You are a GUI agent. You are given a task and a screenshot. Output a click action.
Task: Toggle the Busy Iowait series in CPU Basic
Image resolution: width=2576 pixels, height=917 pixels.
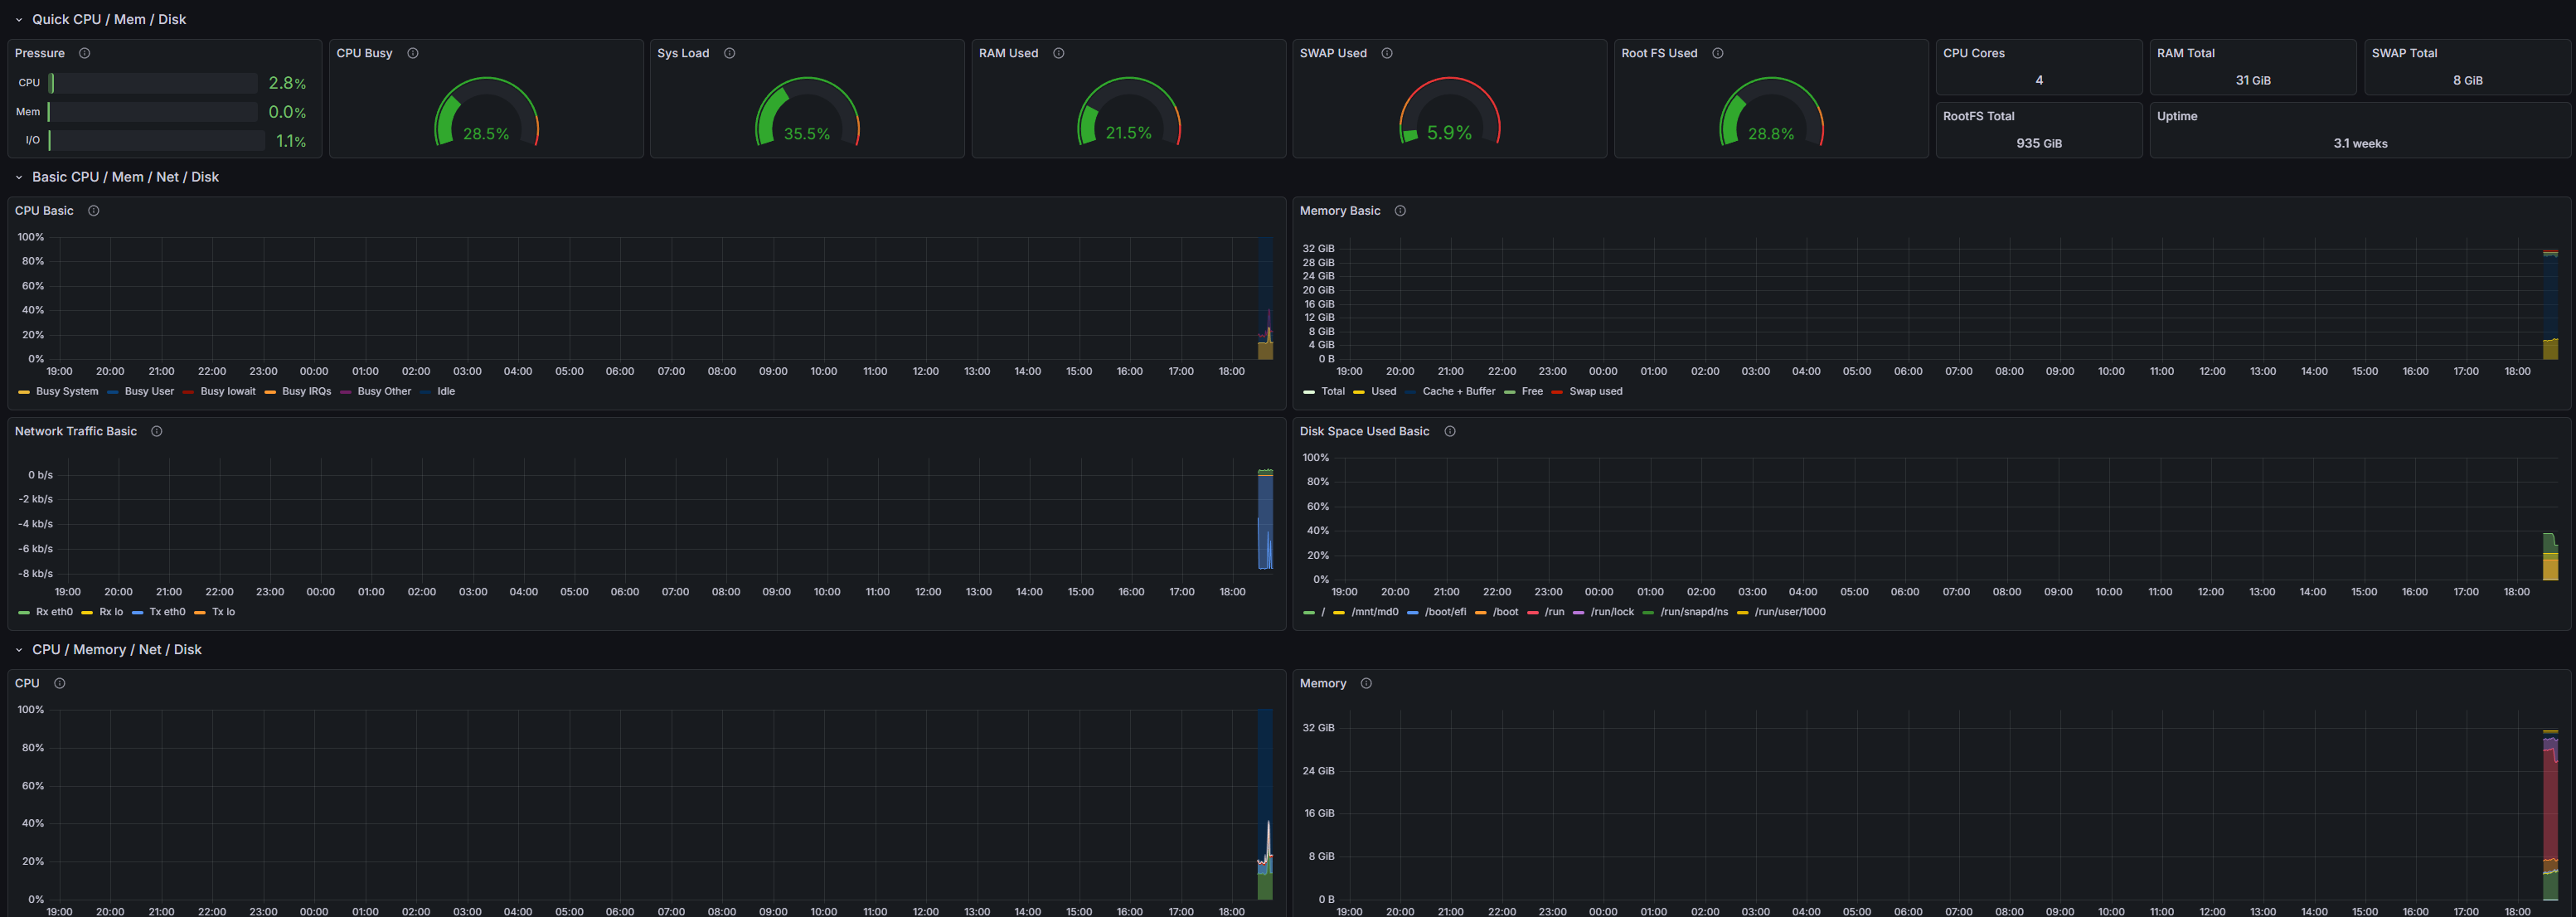[x=228, y=391]
